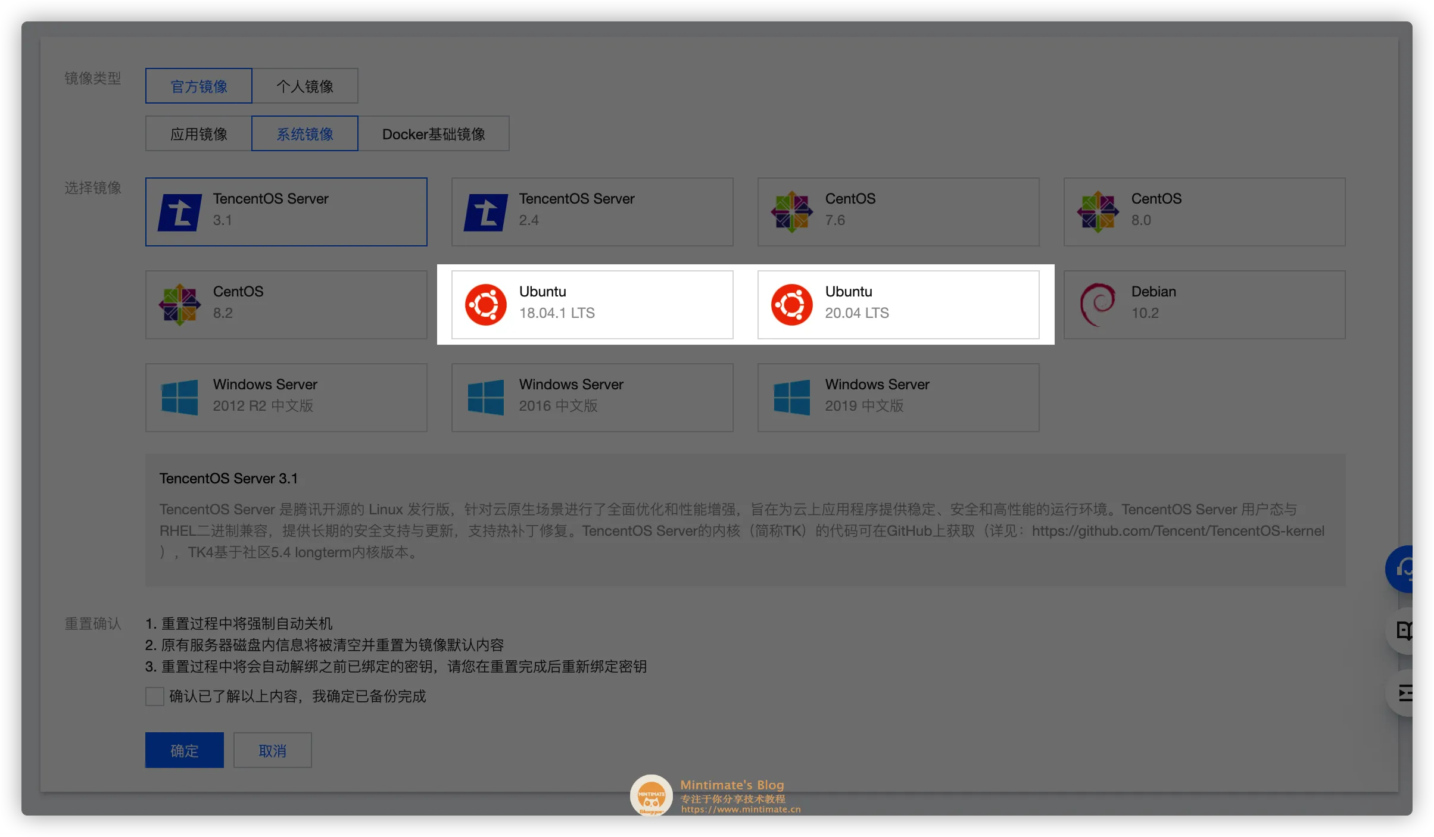The width and height of the screenshot is (1434, 837).
Task: Select the Docker基础镜像 tab
Action: 434,133
